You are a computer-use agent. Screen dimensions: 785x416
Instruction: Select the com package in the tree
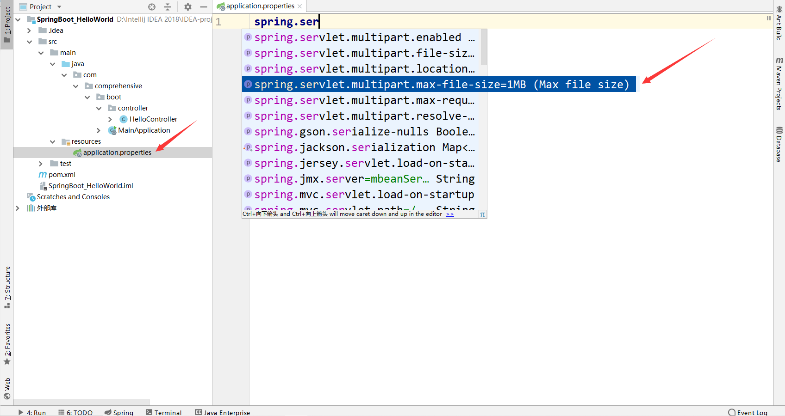[90, 75]
